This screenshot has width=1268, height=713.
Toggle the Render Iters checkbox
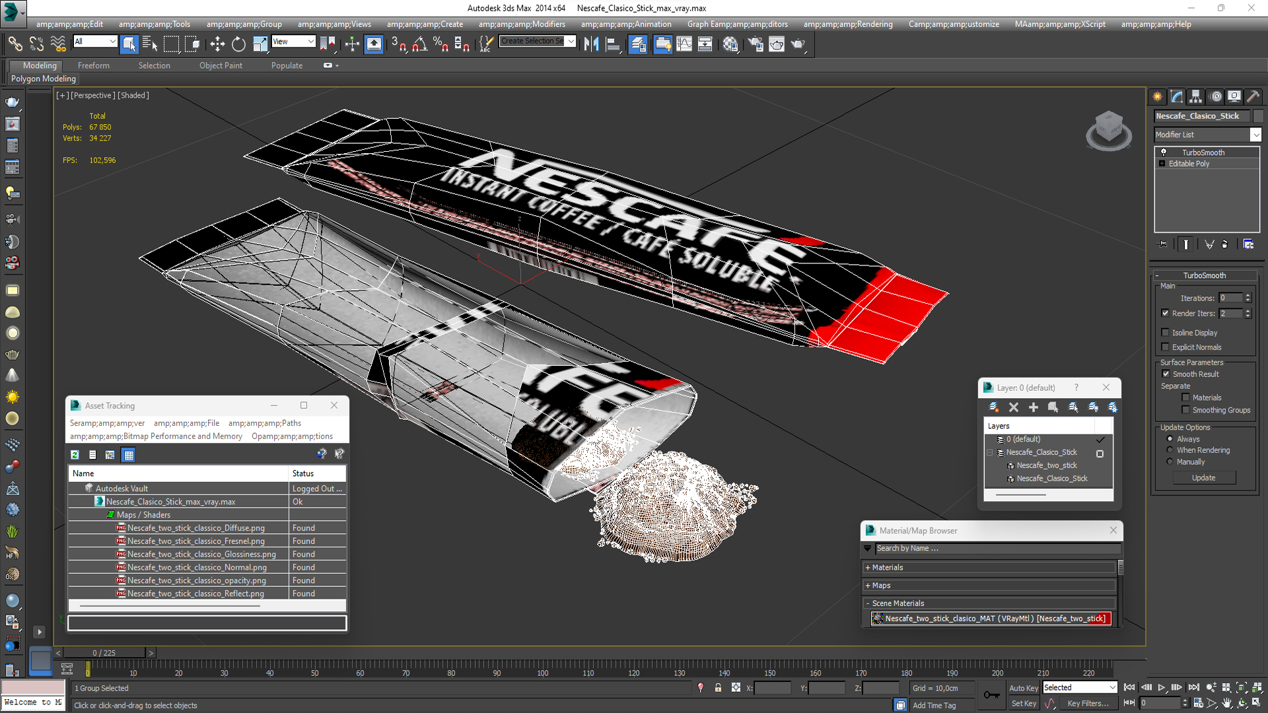point(1166,313)
